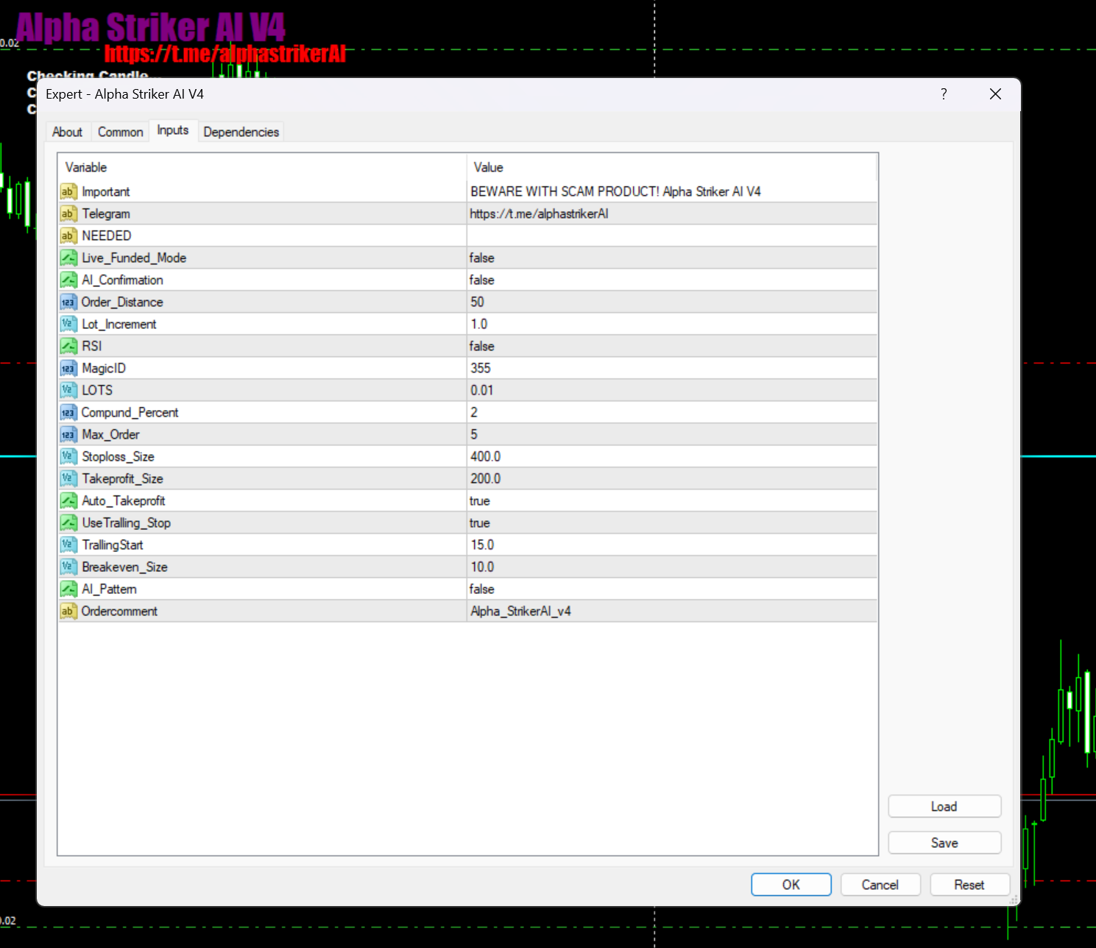
Task: Toggle the AI_Pattern false value
Action: (x=672, y=589)
